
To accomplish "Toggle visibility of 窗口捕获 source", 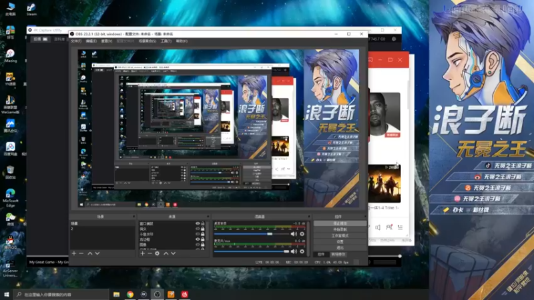I will tap(198, 223).
